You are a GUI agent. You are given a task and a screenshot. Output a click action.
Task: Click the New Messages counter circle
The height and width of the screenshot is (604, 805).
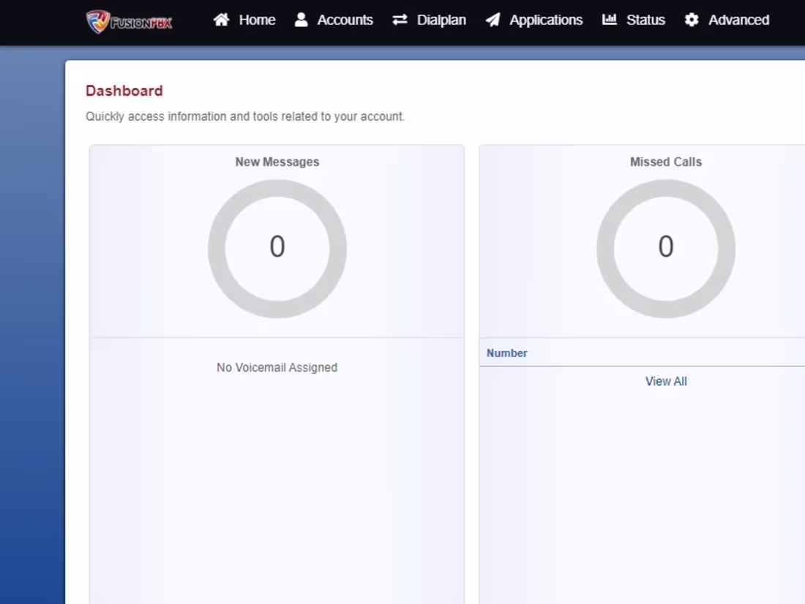tap(277, 247)
